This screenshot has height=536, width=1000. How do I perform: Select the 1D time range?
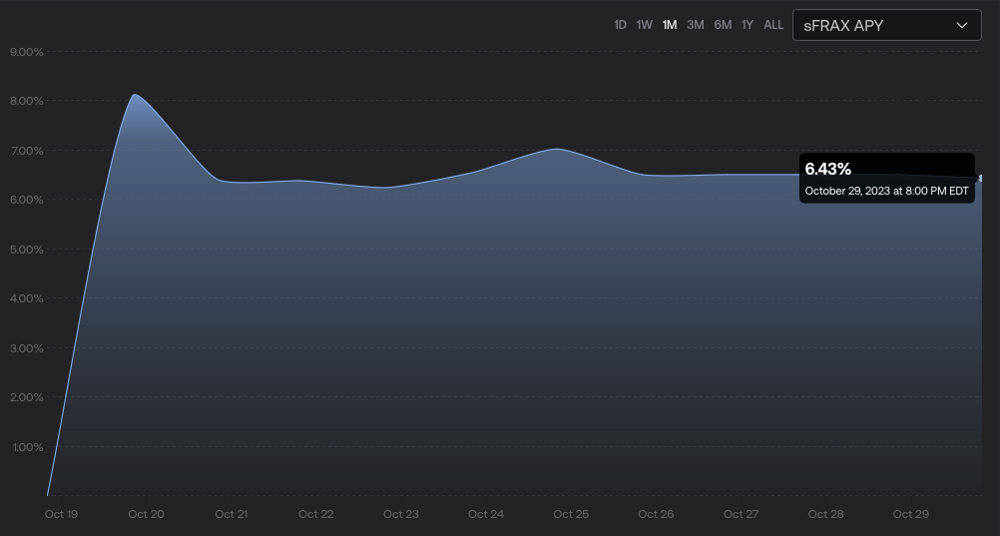click(x=620, y=25)
